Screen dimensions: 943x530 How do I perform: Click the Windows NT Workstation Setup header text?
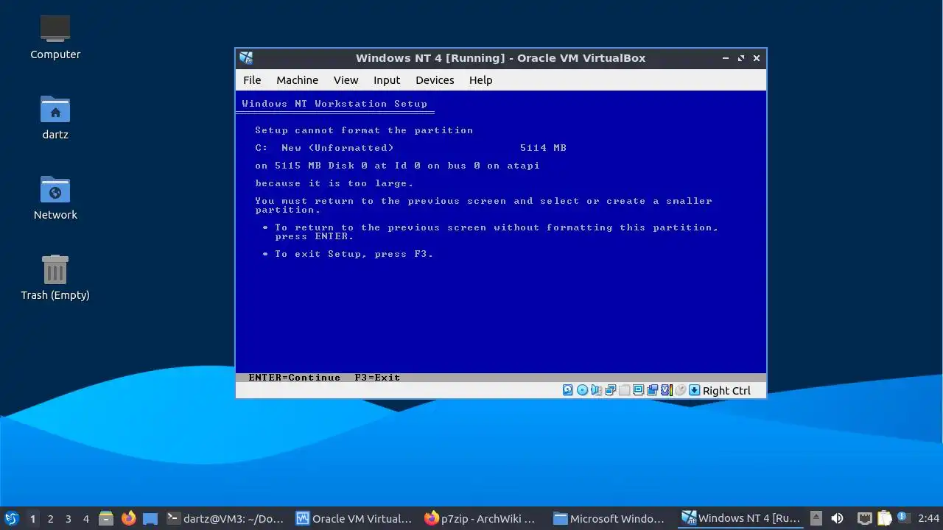pyautogui.click(x=334, y=104)
